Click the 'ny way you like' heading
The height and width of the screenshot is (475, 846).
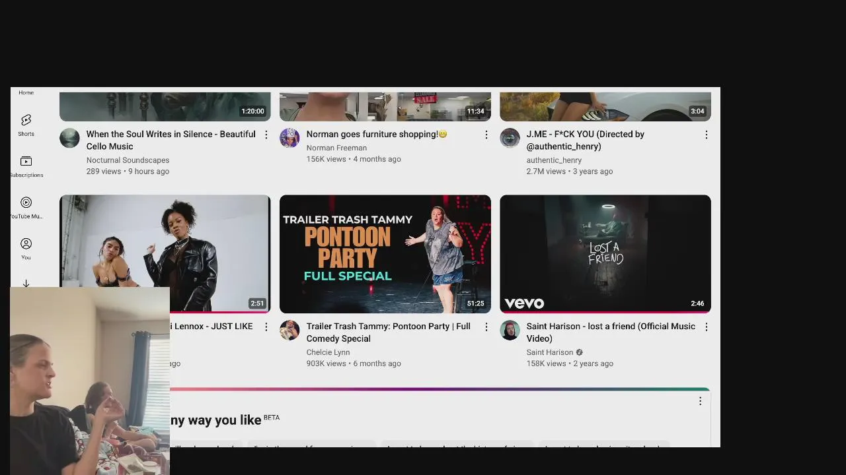tap(215, 420)
